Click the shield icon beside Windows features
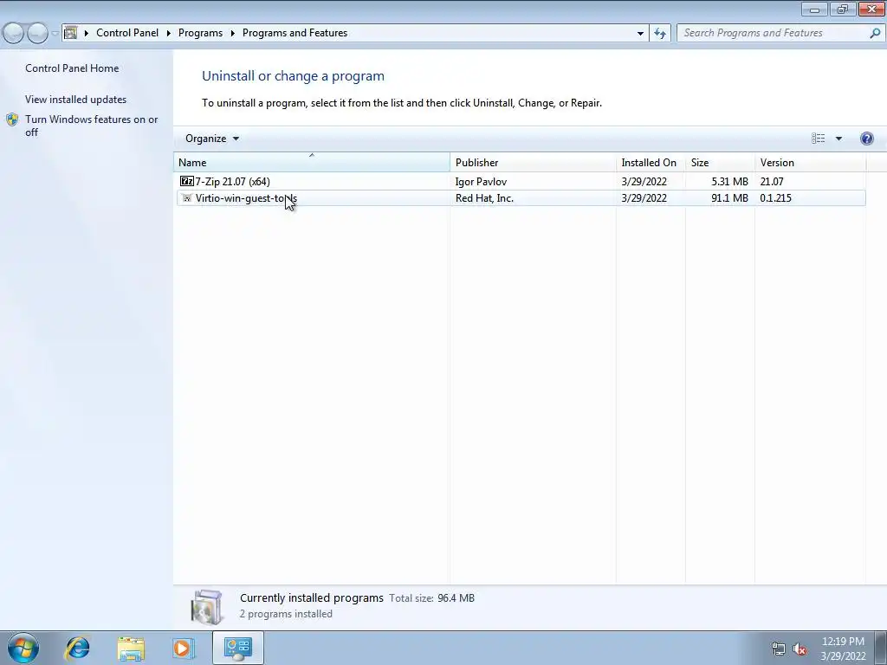 (x=12, y=119)
